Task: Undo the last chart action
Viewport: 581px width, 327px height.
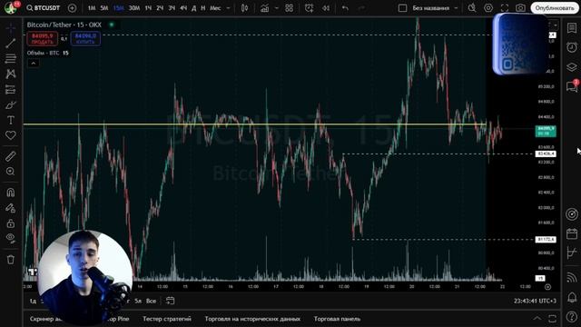Action: (345, 8)
